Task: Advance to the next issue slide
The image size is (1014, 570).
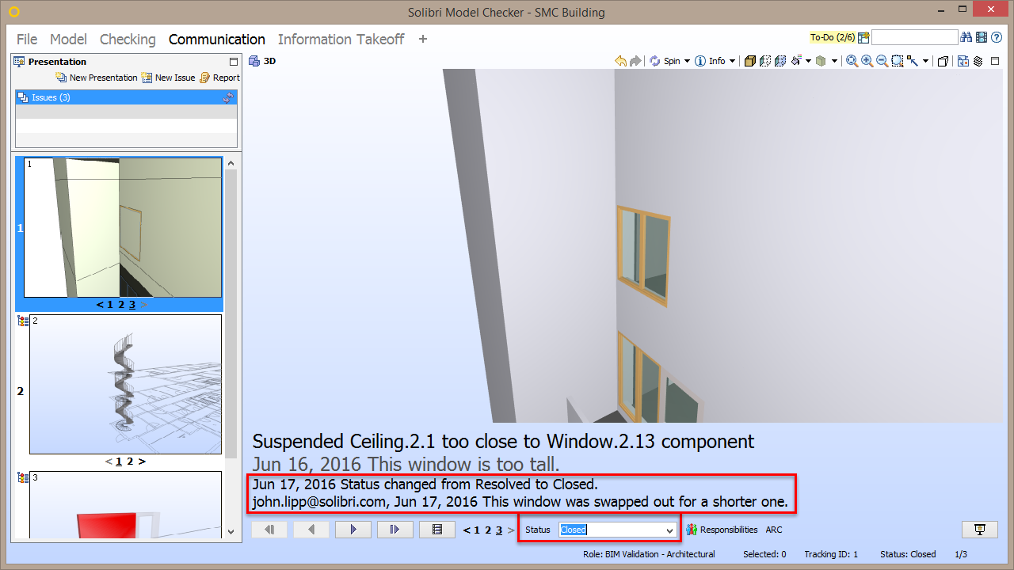Action: 353,529
